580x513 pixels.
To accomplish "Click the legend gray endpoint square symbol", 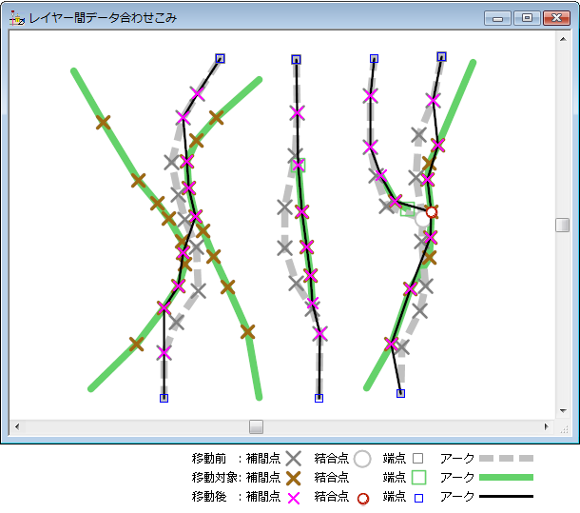I will tap(418, 459).
